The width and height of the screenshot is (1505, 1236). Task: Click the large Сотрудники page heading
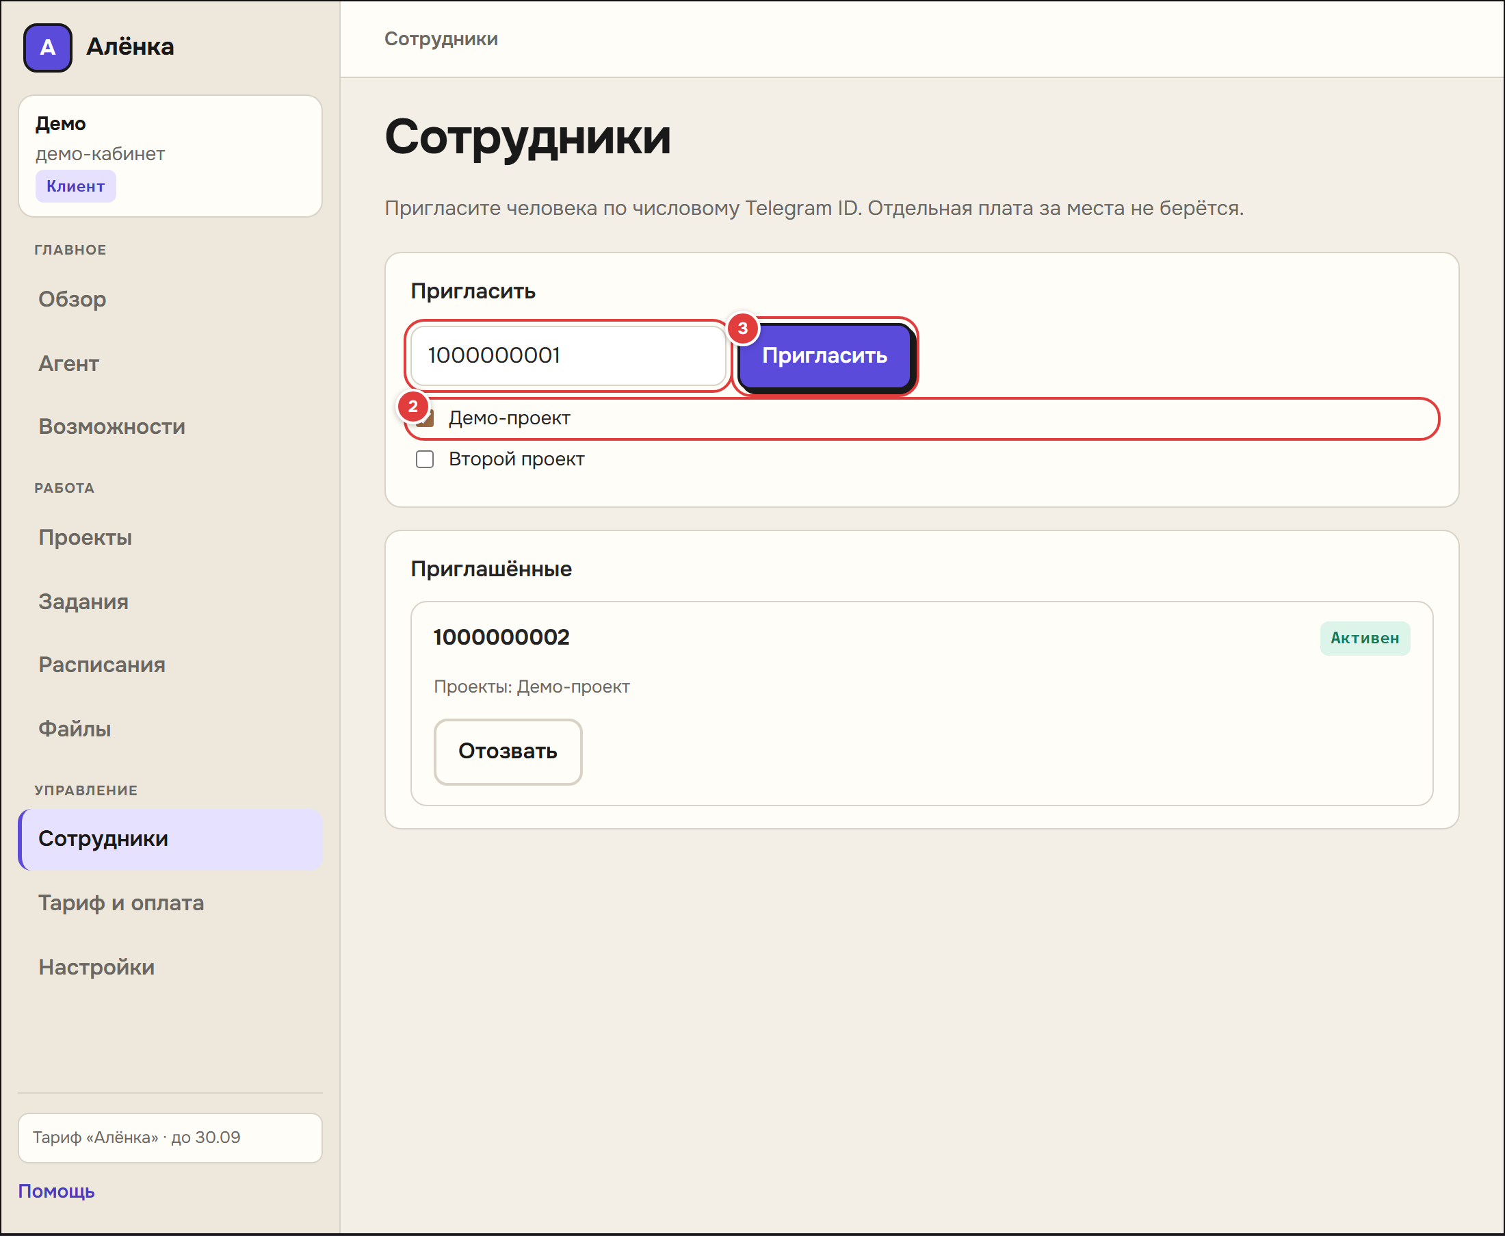tap(527, 137)
